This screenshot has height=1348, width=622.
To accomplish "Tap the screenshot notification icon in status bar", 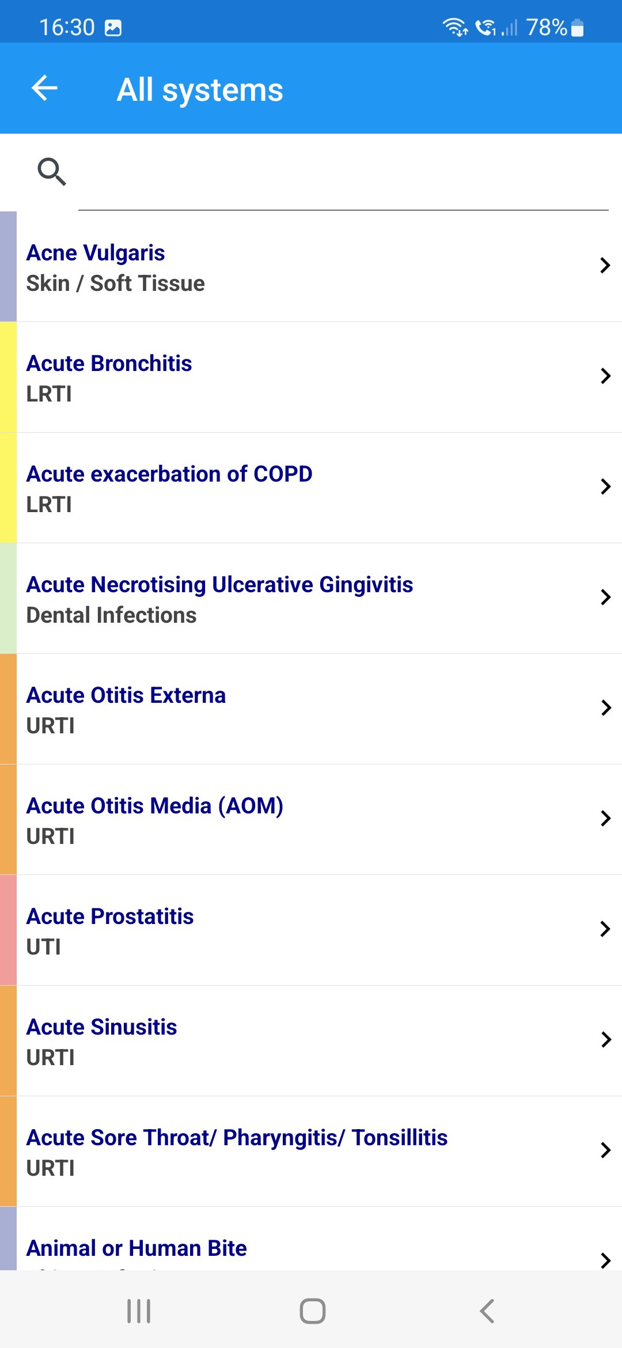I will point(113,28).
